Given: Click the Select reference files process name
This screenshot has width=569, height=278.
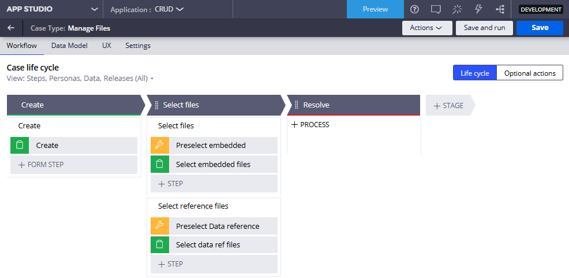Looking at the screenshot, I should 193,206.
